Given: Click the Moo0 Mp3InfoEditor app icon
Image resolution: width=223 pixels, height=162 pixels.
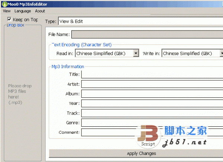Looking at the screenshot, I should [x=4, y=4].
